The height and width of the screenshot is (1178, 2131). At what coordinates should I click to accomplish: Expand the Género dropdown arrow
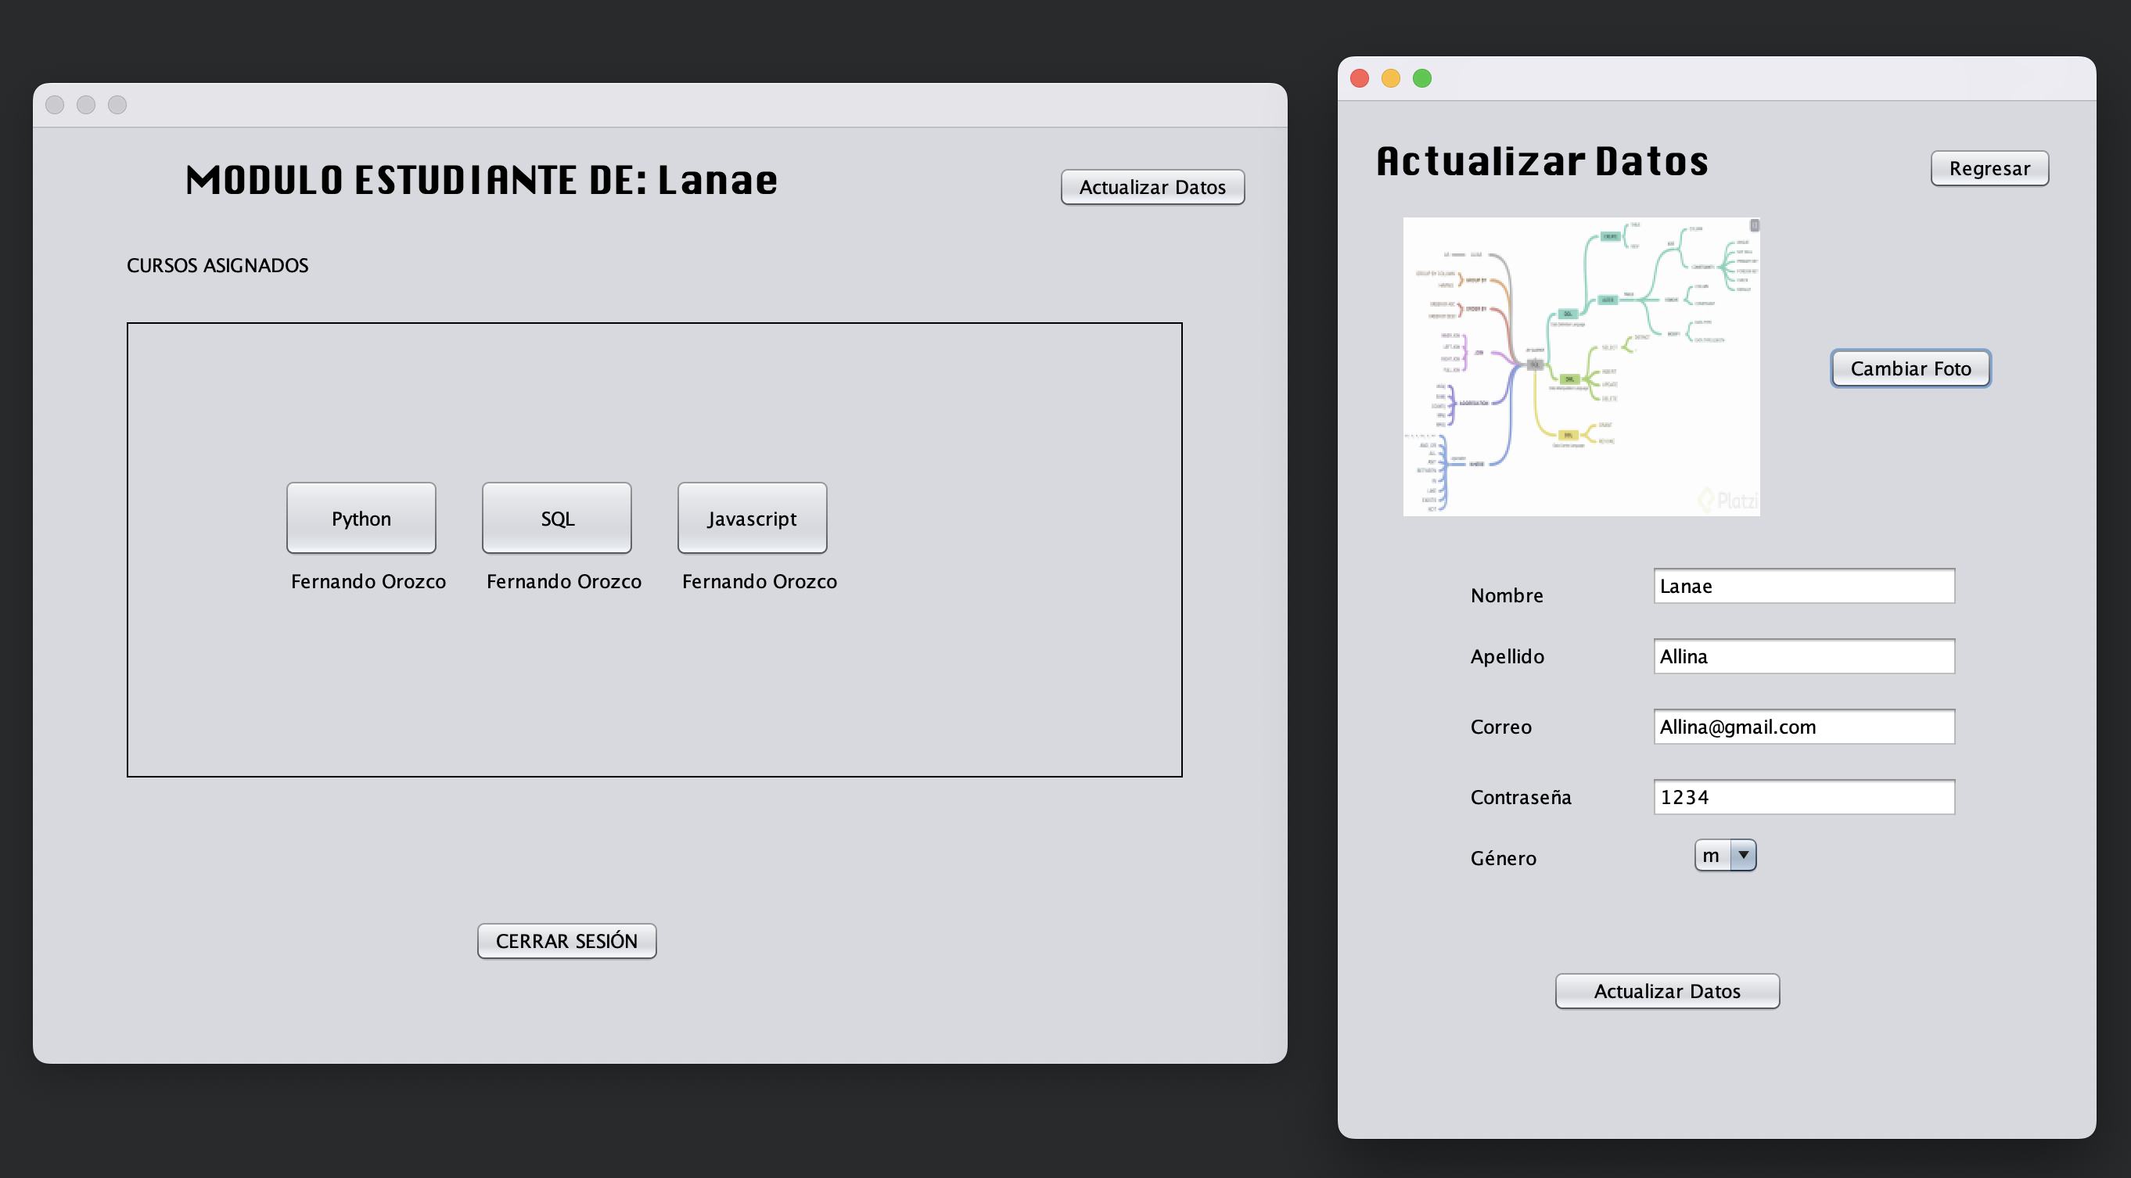pyautogui.click(x=1743, y=854)
